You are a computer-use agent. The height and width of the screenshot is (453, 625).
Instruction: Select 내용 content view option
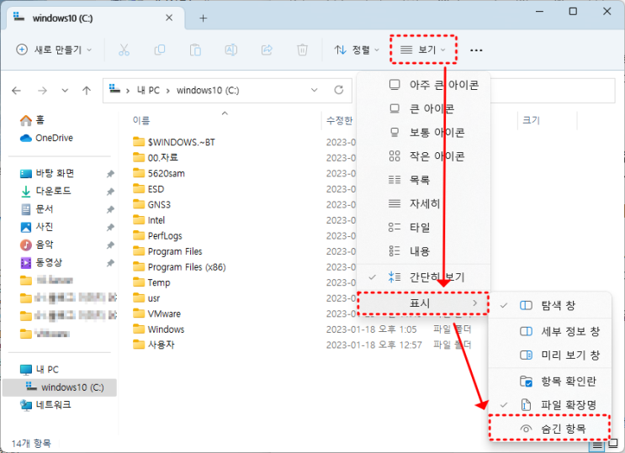423,251
